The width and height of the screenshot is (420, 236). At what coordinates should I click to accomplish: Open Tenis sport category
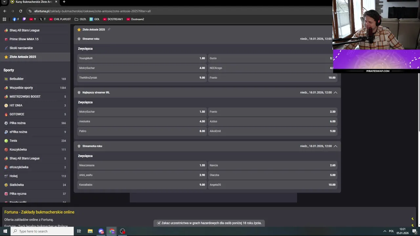[35, 141]
